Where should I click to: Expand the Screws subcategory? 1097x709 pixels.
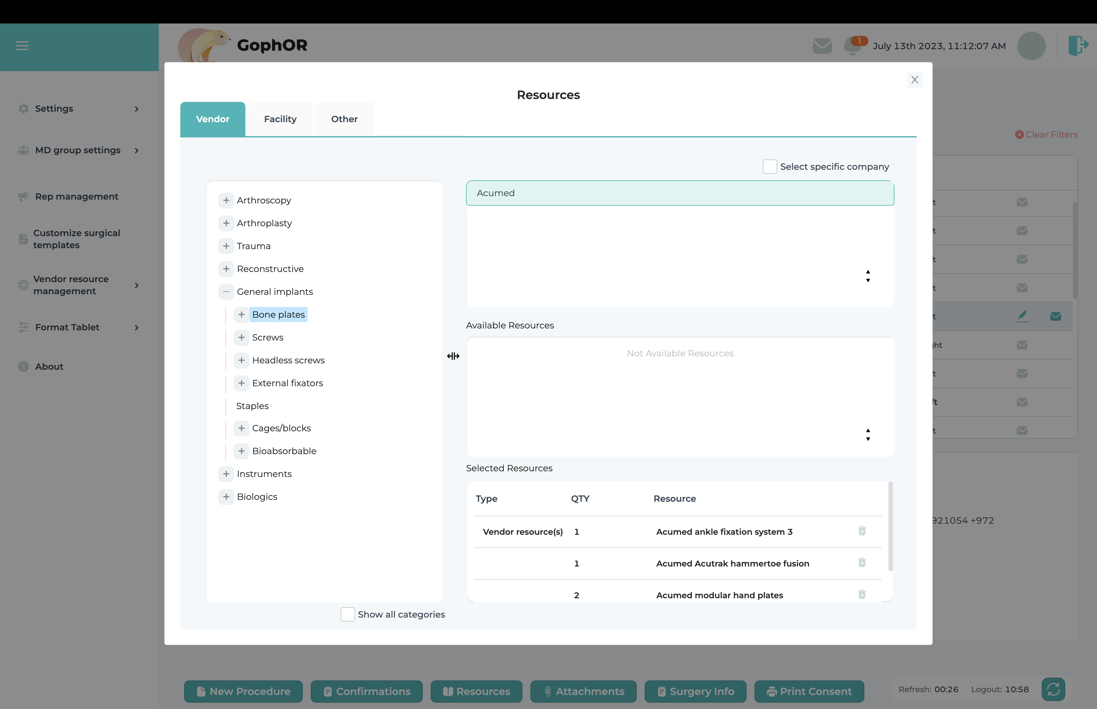pos(241,337)
